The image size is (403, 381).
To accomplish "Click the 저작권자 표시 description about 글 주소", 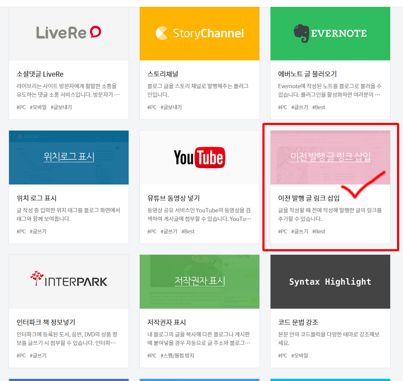I will click(199, 338).
